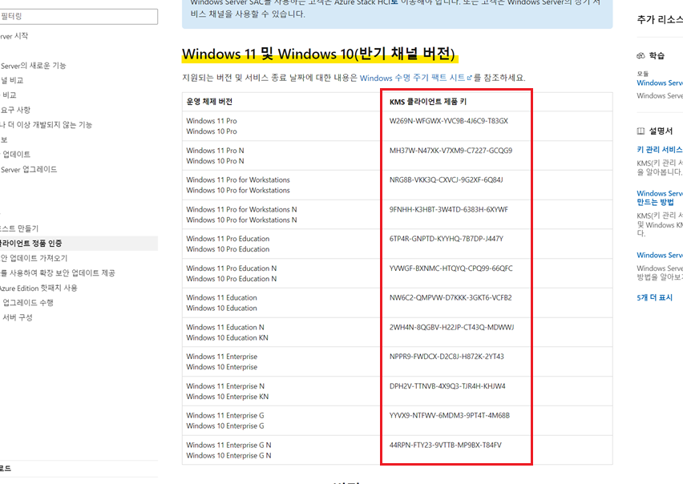Click the Windows 10 Education KN text

pyautogui.click(x=228, y=337)
